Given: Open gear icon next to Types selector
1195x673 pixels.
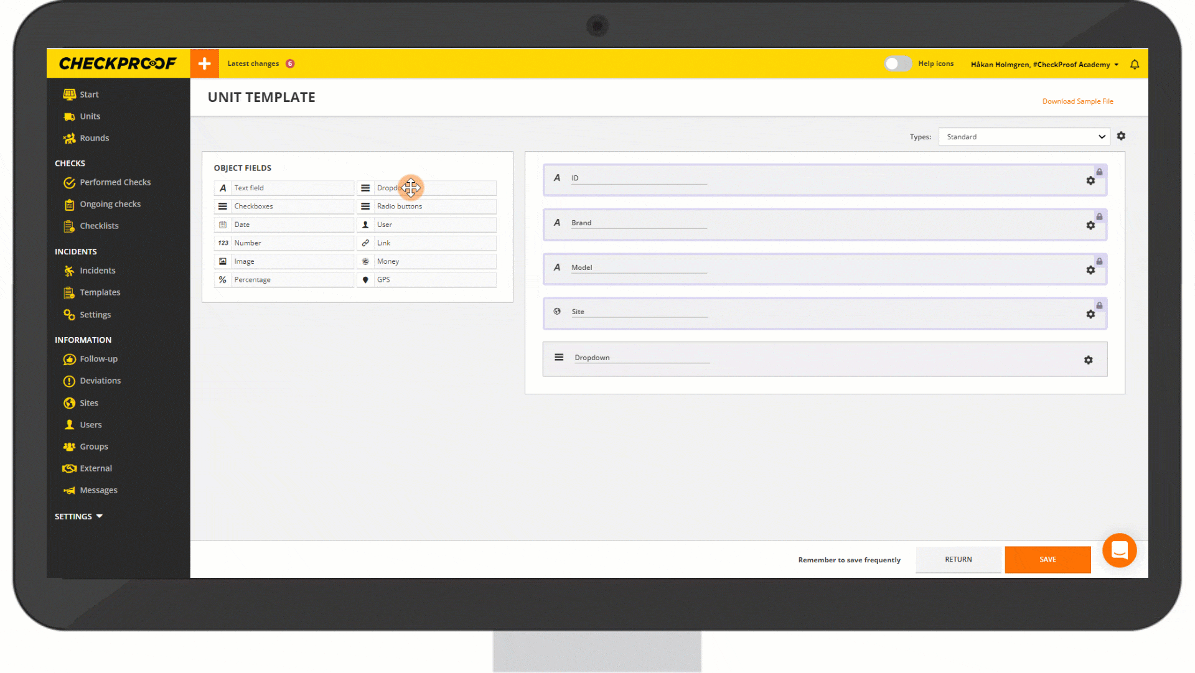Looking at the screenshot, I should click(1121, 136).
